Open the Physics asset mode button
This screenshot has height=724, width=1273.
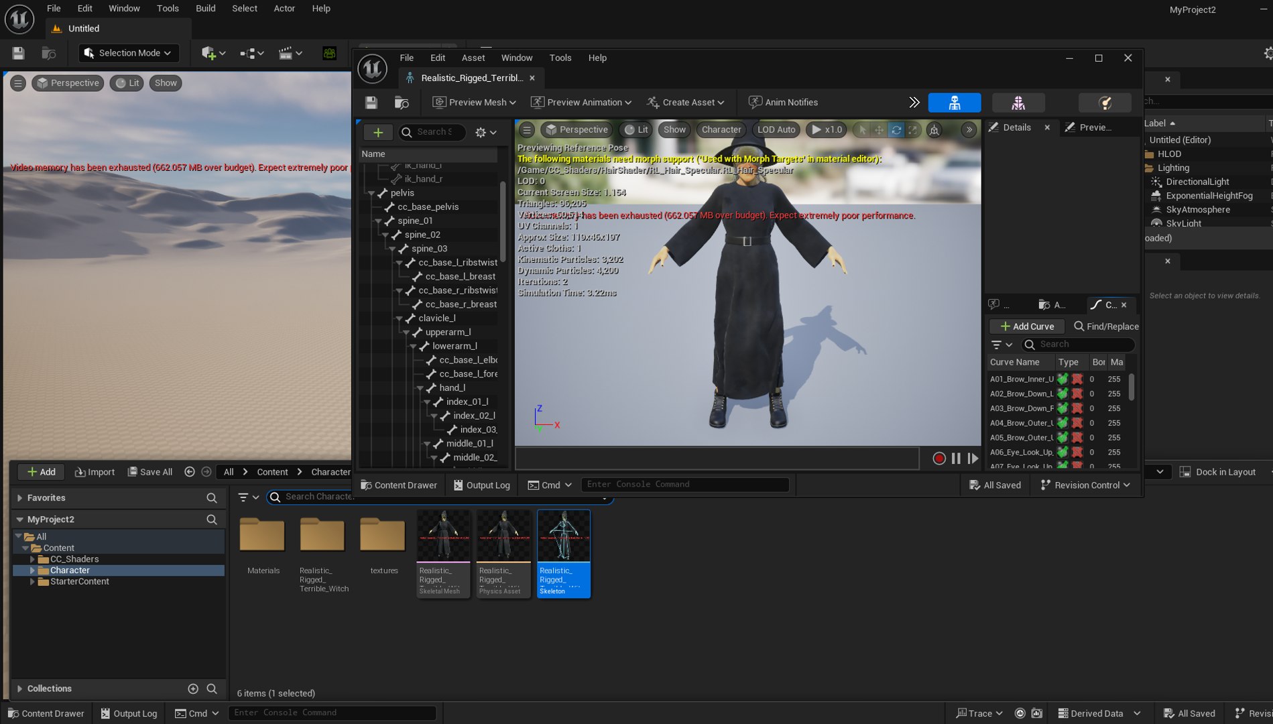click(x=1105, y=103)
